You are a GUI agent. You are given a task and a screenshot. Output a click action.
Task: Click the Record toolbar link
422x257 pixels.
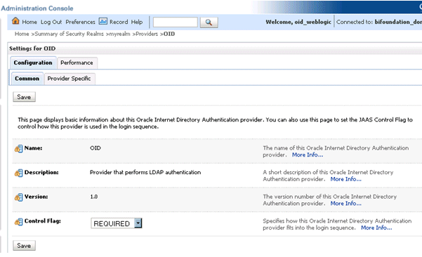[x=119, y=22]
